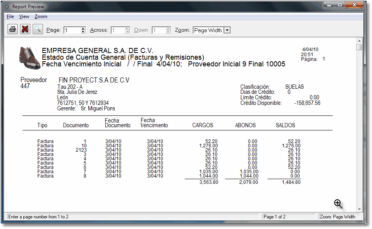Click the Down pages field
This screenshot has width=372, height=229.
158,30
